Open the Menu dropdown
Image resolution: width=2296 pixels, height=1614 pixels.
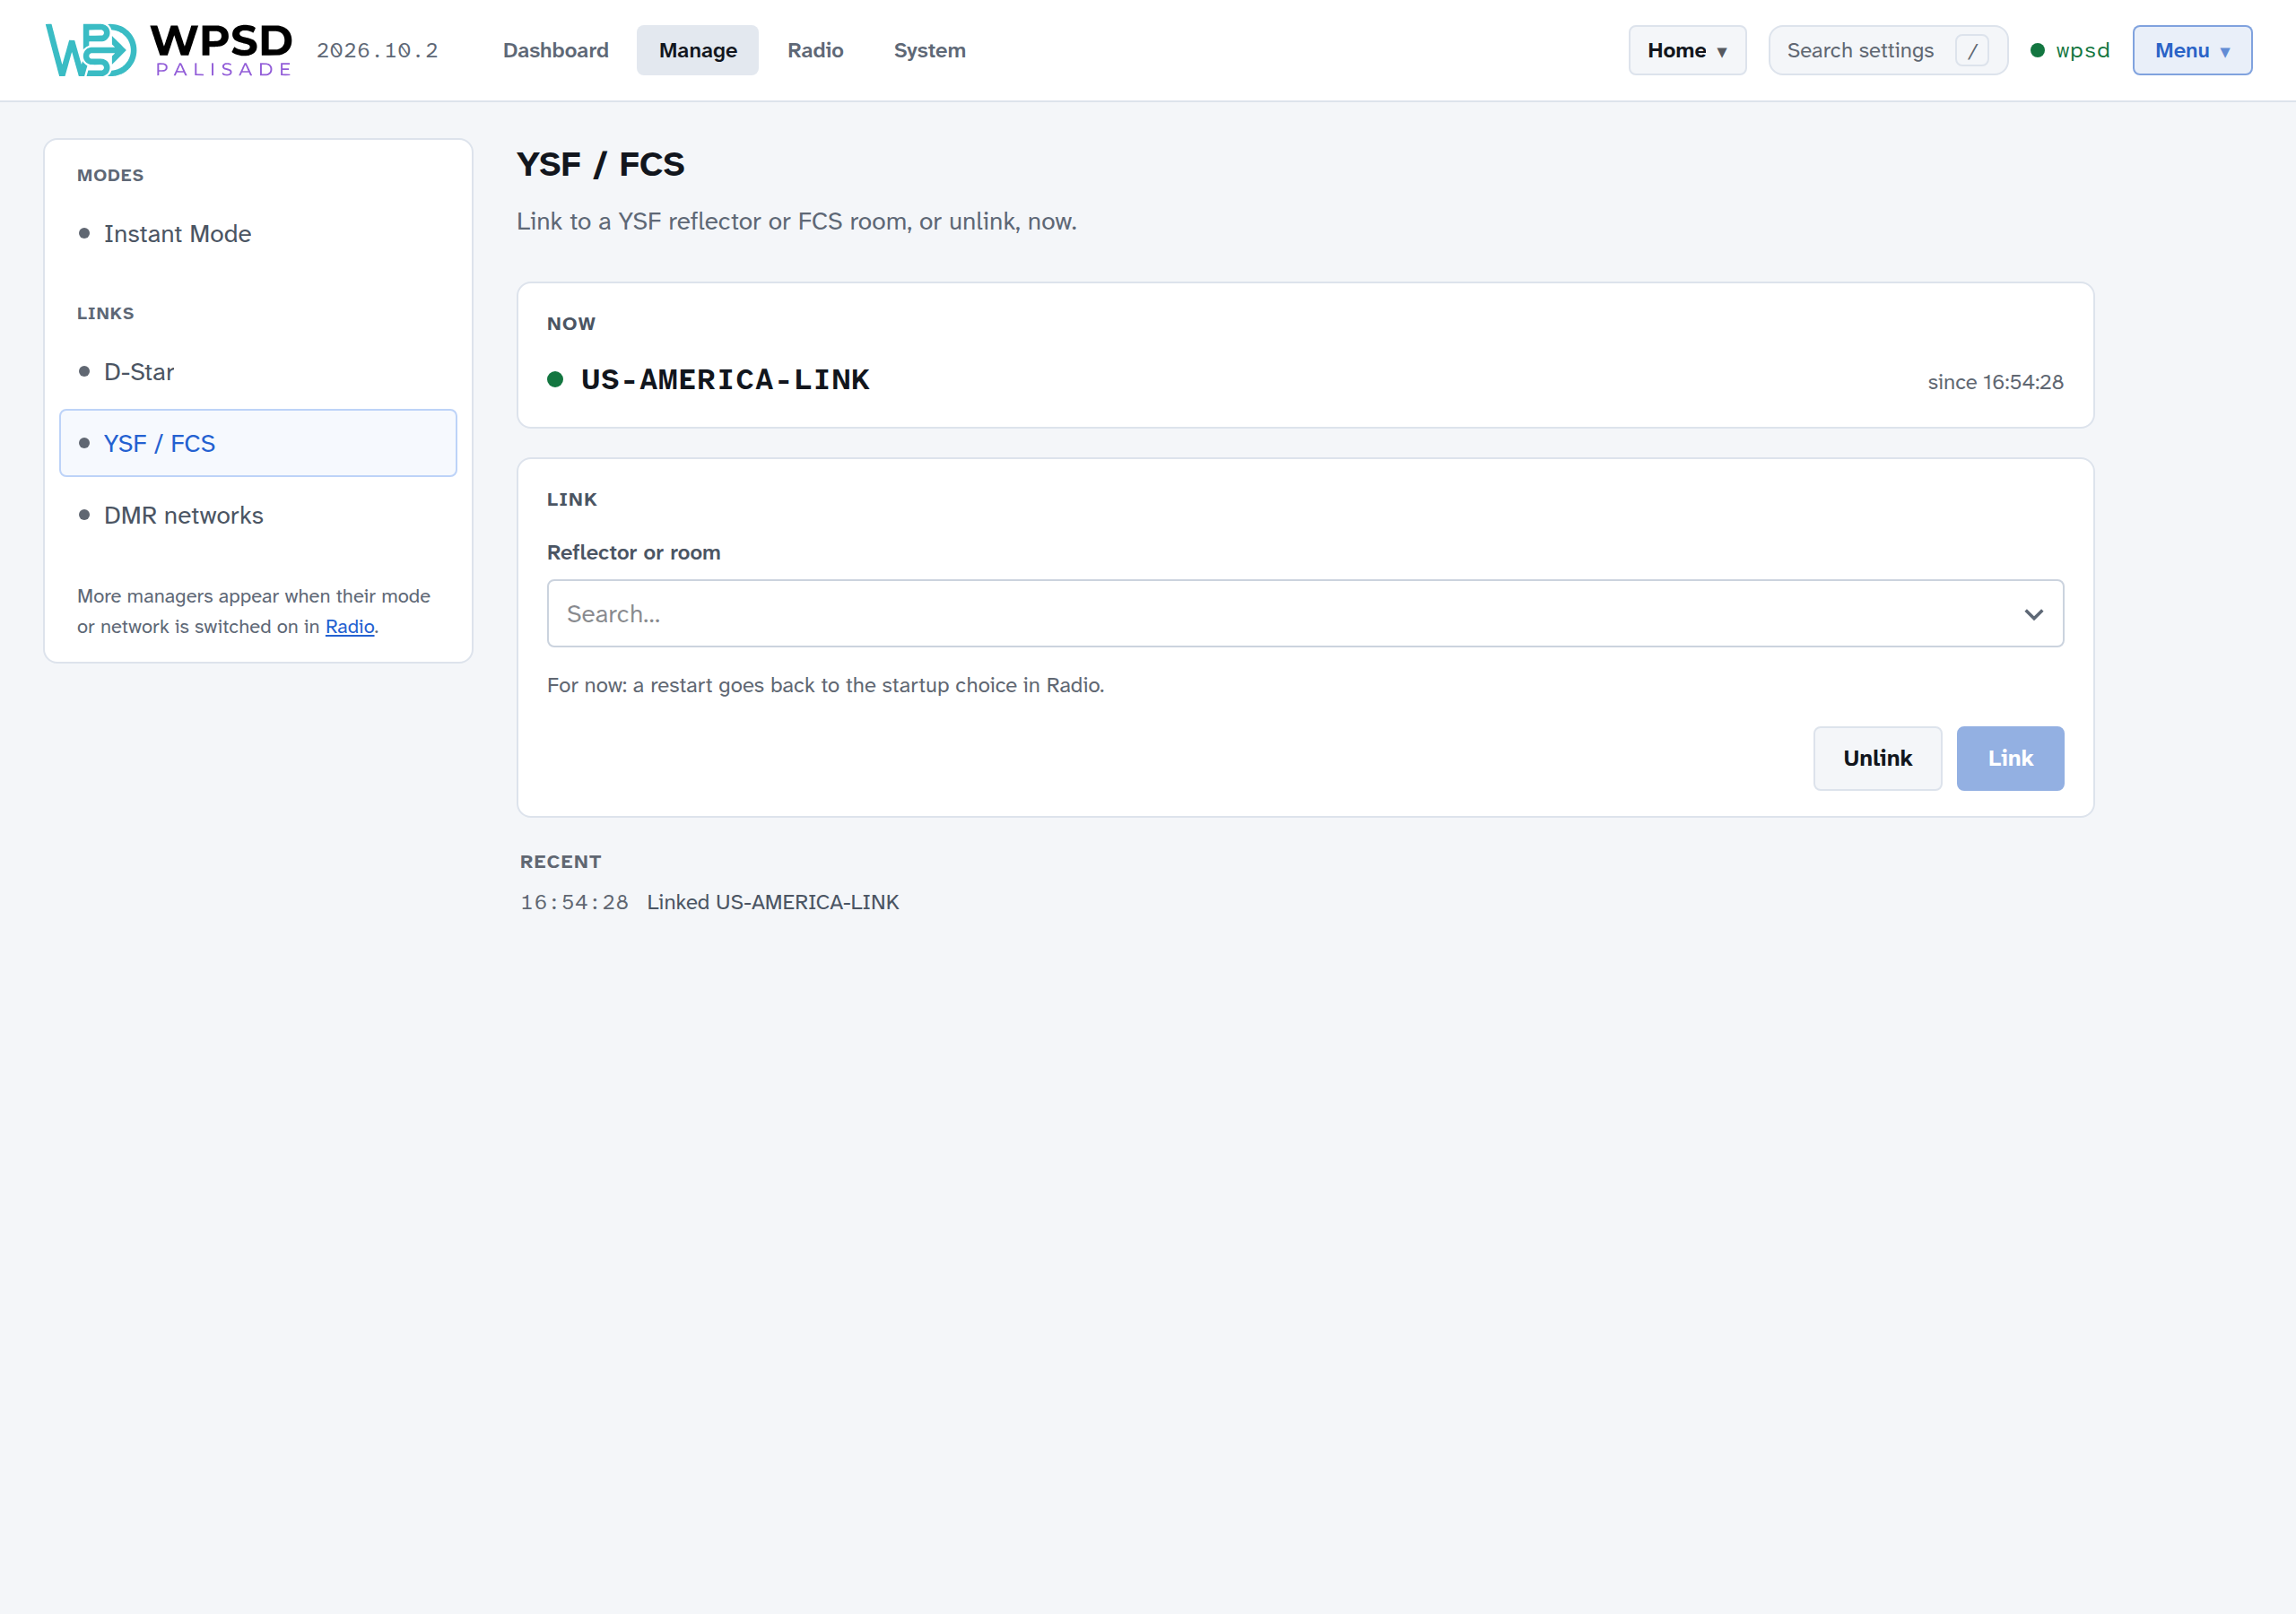pos(2192,50)
